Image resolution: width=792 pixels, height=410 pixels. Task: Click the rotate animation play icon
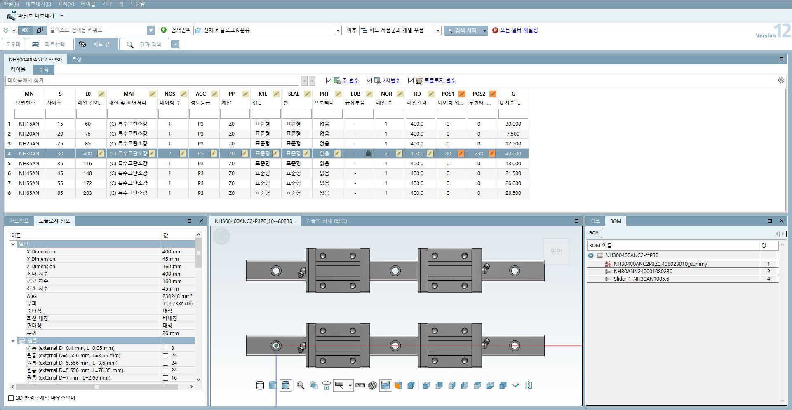[326, 385]
